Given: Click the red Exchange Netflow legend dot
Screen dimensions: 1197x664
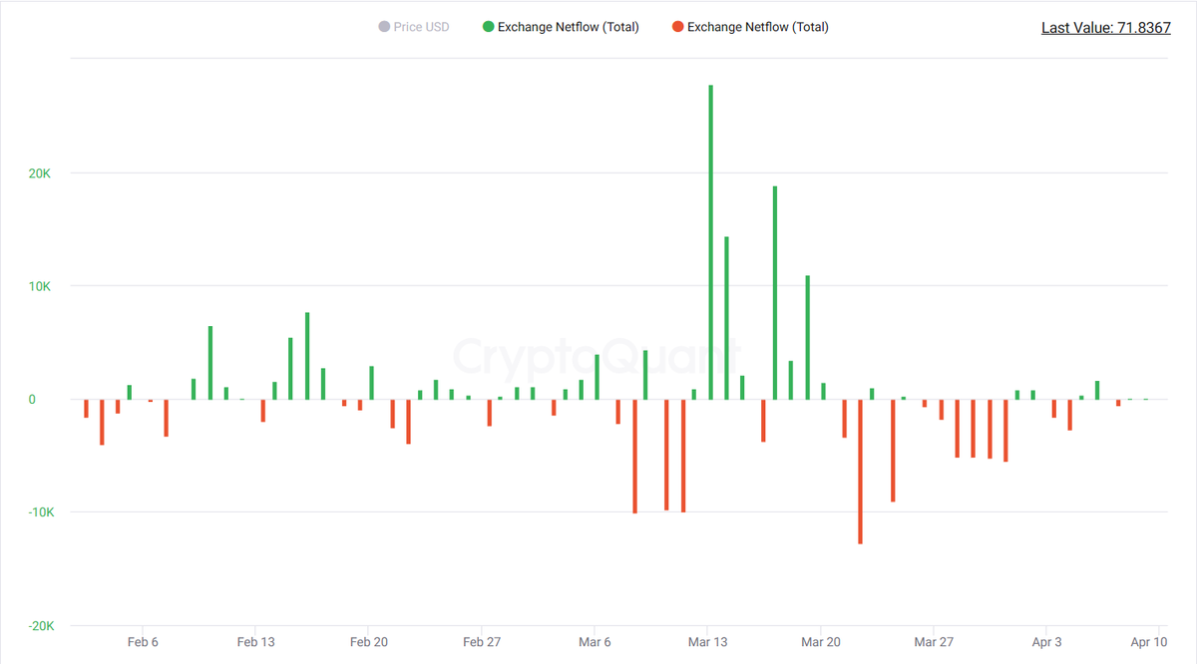Looking at the screenshot, I should (678, 27).
